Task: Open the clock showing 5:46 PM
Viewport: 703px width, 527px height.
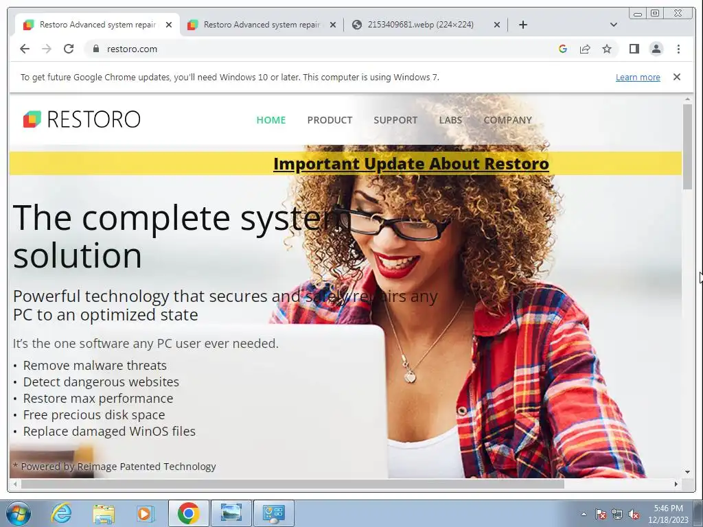Action: (x=668, y=514)
